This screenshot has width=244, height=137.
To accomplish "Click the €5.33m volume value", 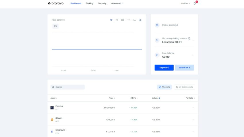I will click(156, 120).
